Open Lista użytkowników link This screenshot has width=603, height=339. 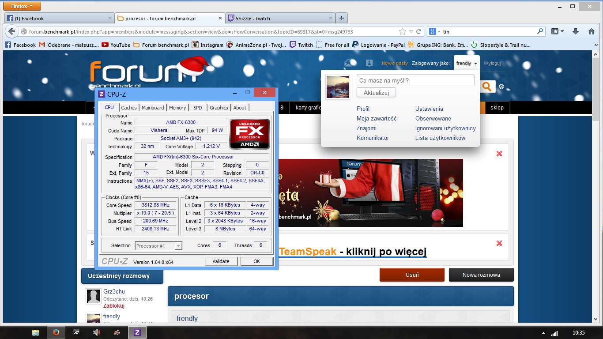440,138
